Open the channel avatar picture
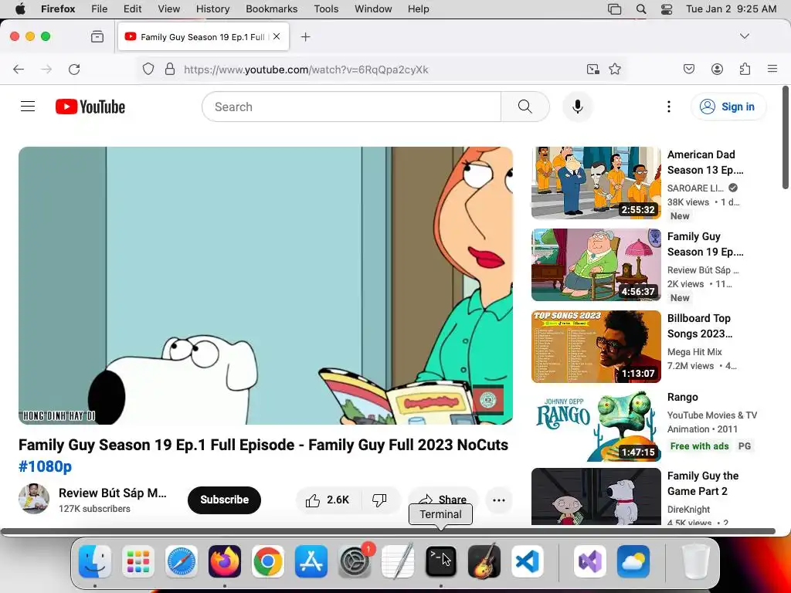The width and height of the screenshot is (791, 593). pos(34,499)
